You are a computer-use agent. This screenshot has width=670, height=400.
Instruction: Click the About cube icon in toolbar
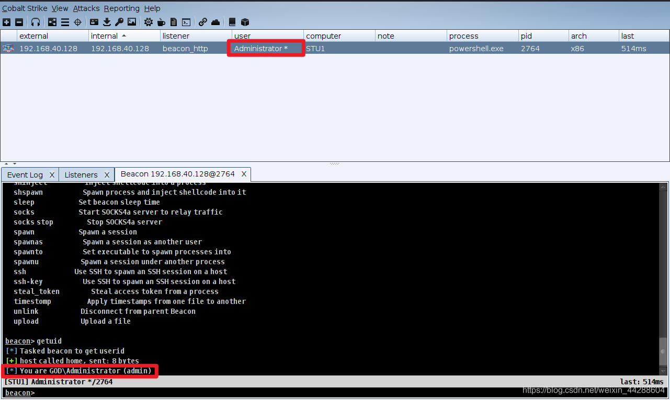245,22
